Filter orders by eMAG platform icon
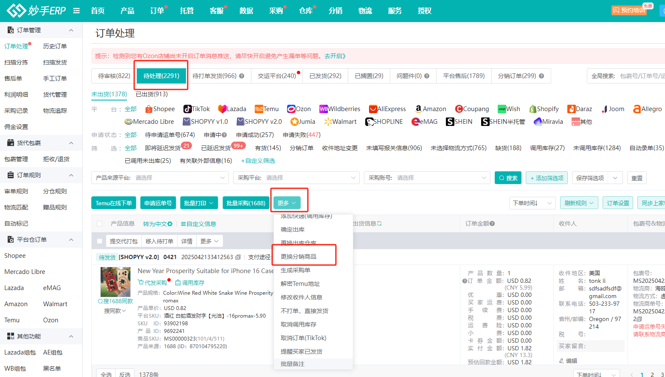This screenshot has height=377, width=665. (x=416, y=122)
